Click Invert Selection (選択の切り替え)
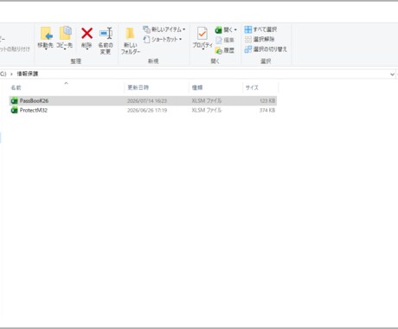This screenshot has height=329, width=398. coord(266,49)
